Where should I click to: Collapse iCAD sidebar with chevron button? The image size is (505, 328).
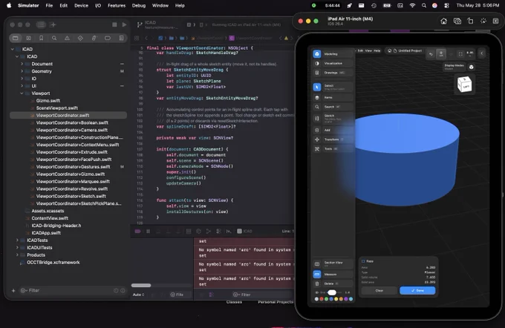pyautogui.click(x=482, y=53)
